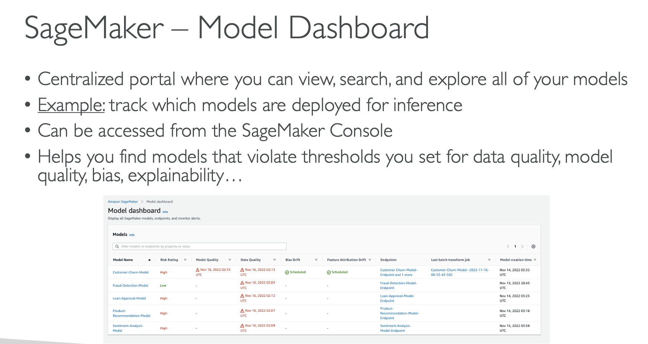Click the Feature Attribution Drift scheduled check icon
This screenshot has height=344, width=648.
329,272
